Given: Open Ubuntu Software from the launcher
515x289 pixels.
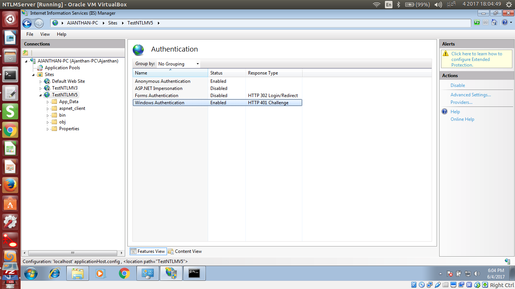Looking at the screenshot, I should (x=10, y=204).
